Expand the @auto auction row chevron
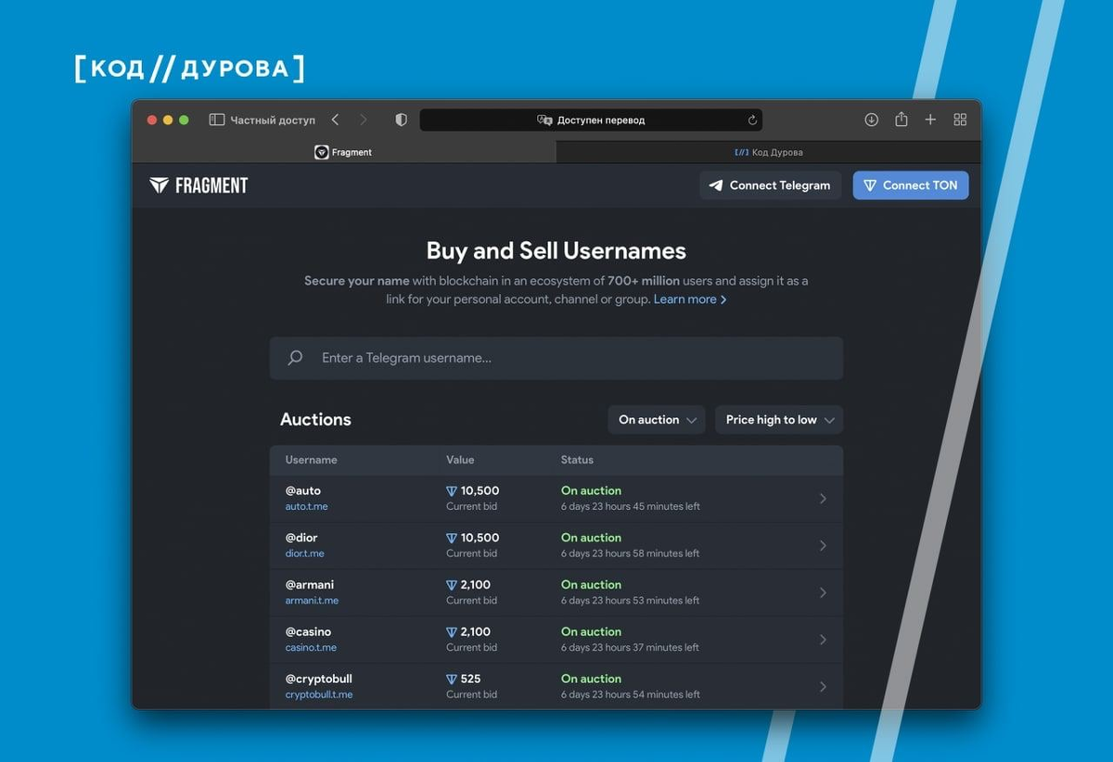The height and width of the screenshot is (762, 1113). click(x=823, y=499)
